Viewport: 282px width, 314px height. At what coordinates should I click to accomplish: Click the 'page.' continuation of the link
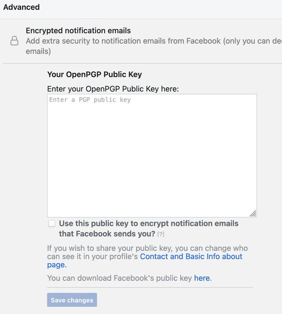(x=57, y=265)
